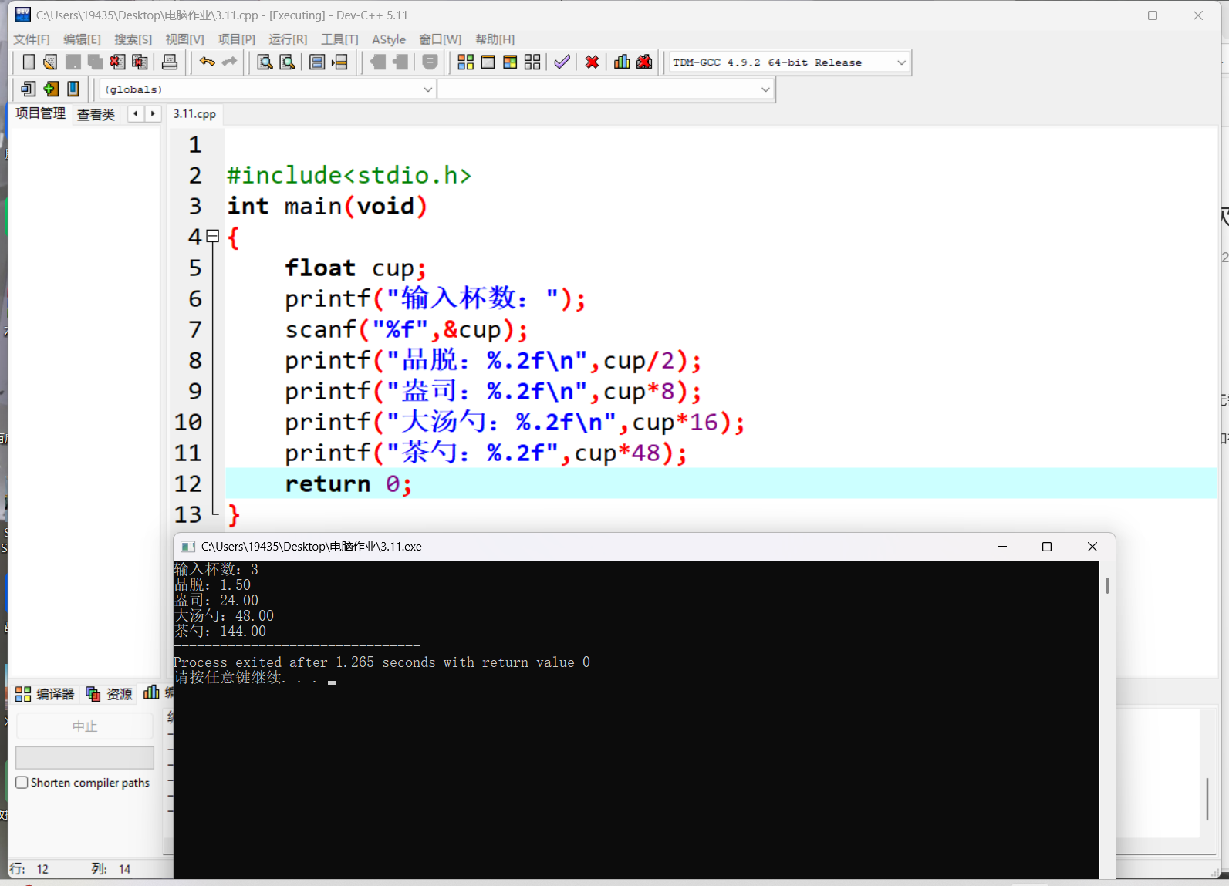Viewport: 1229px width, 886px height.
Task: Click the Insert snippet icon with green plus
Action: coord(51,89)
